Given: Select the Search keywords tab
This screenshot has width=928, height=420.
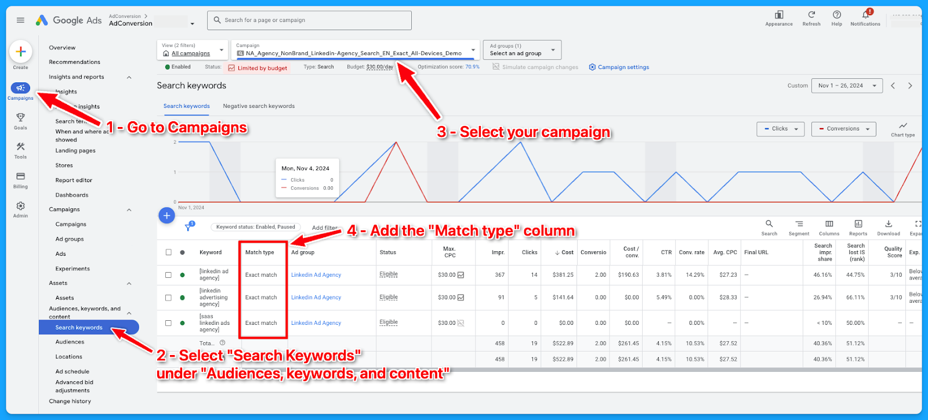Looking at the screenshot, I should click(186, 106).
